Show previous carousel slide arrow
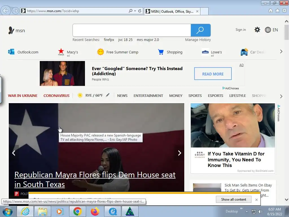289x217 pixels. (x=14, y=153)
